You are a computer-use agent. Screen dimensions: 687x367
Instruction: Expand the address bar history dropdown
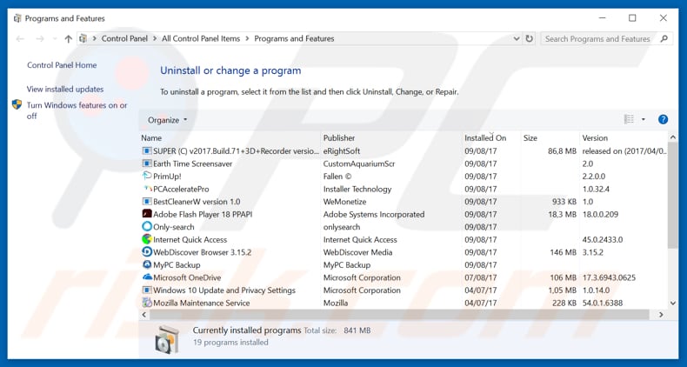517,38
